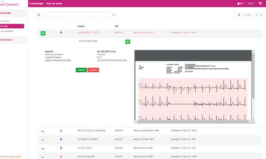Go to next page arrow
266x159 pixels.
(261, 15)
